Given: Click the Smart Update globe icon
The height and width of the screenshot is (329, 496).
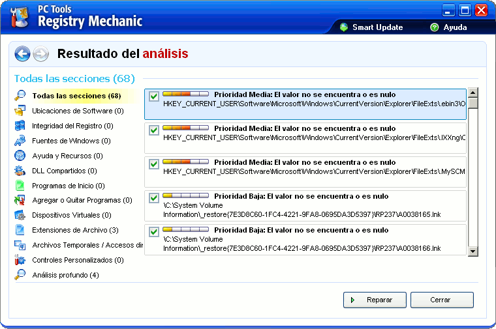Looking at the screenshot, I should [344, 27].
